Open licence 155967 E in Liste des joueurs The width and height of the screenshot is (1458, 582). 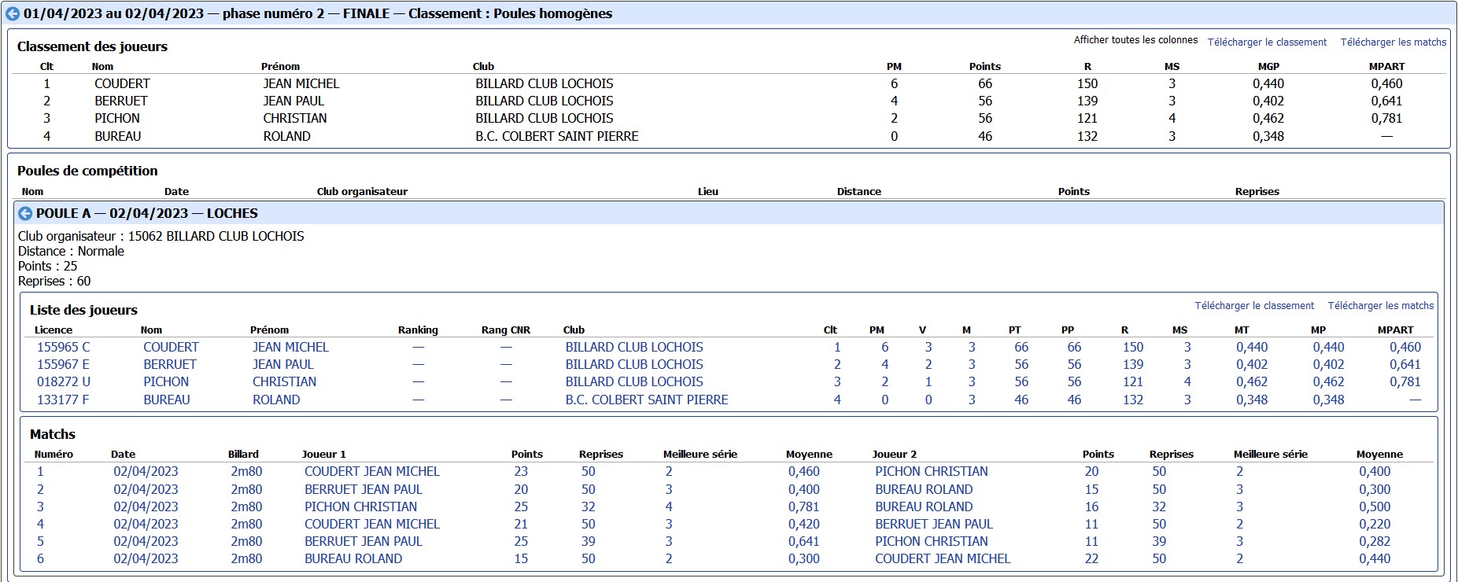coord(63,364)
